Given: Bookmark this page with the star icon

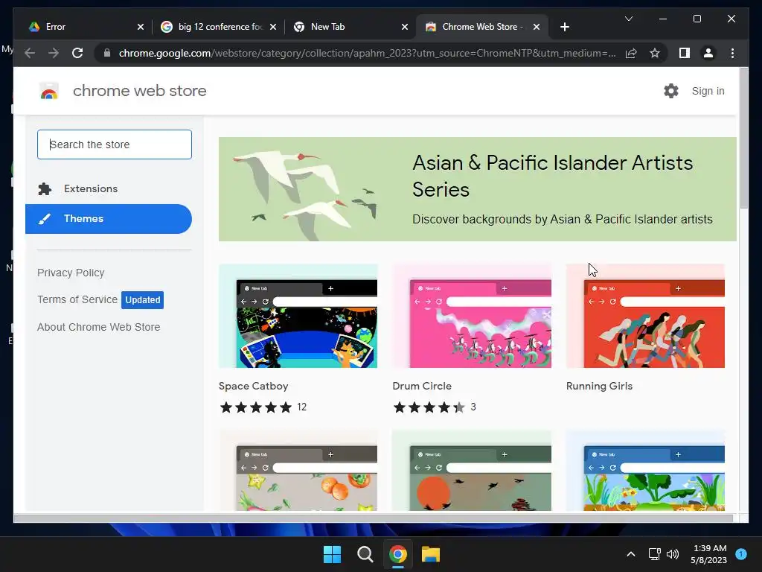Looking at the screenshot, I should pos(655,53).
